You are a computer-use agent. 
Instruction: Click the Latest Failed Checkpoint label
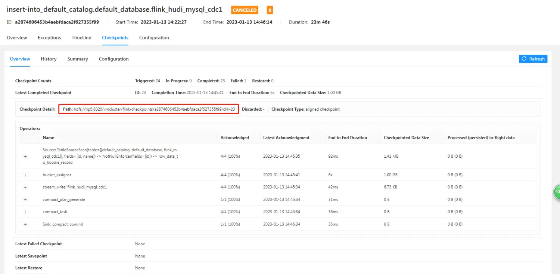(x=38, y=244)
